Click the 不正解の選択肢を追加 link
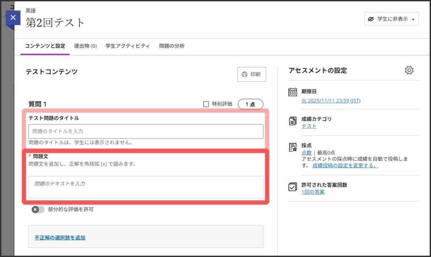The image size is (431, 257). point(60,238)
